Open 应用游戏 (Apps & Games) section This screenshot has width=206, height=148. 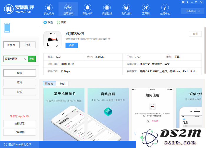68,9
